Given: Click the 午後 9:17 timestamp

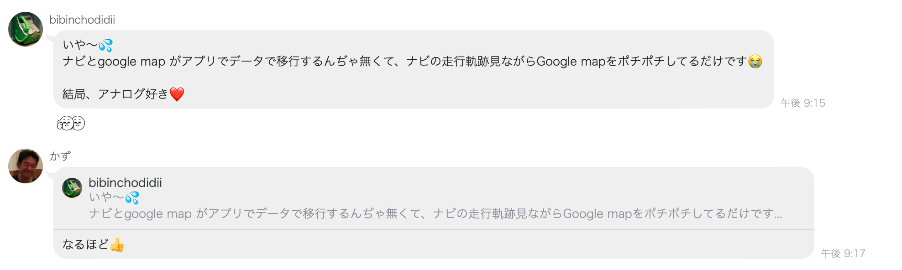Looking at the screenshot, I should [x=843, y=254].
